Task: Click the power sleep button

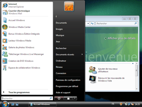Action: 59,98
